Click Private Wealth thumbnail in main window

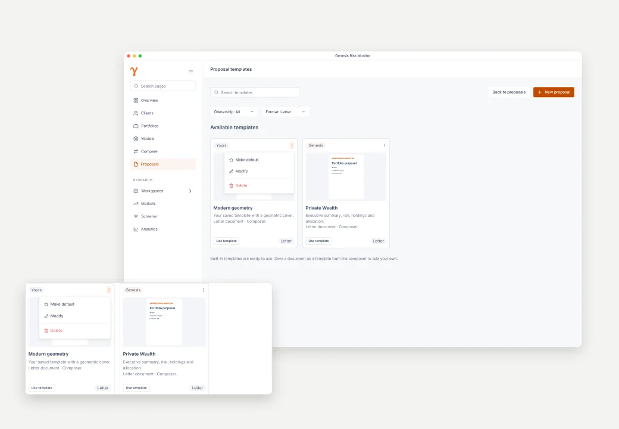[346, 176]
